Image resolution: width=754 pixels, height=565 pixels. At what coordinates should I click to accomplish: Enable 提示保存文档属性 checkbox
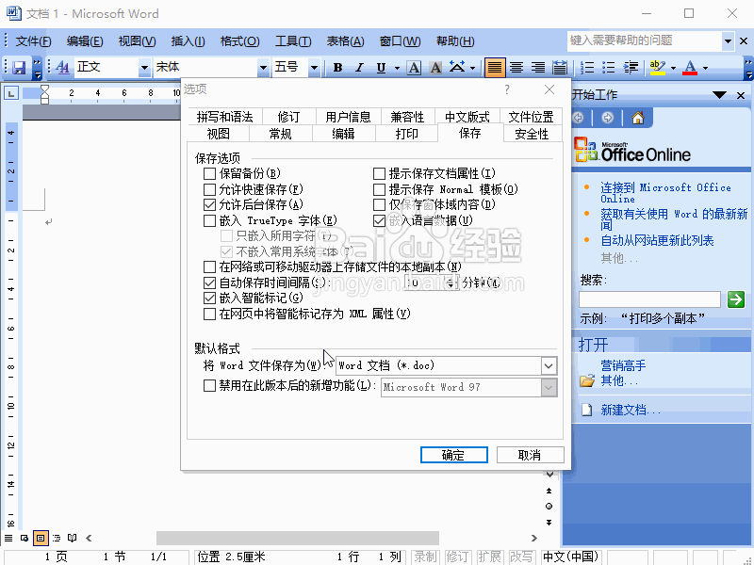[380, 173]
